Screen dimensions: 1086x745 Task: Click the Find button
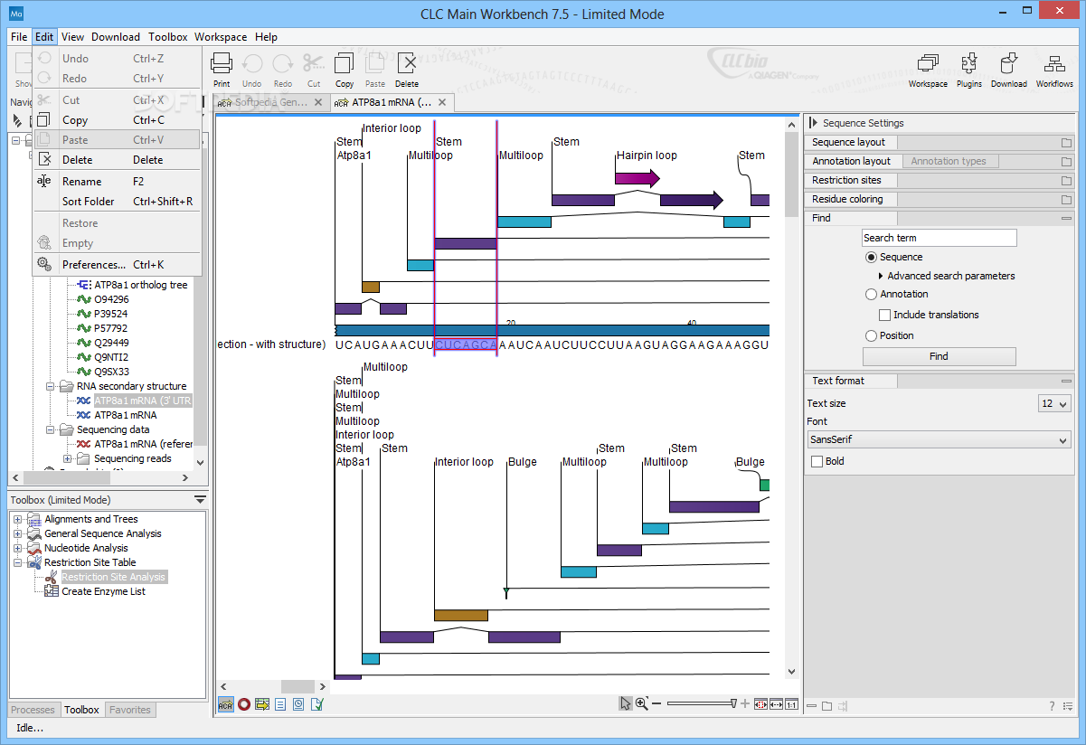pyautogui.click(x=939, y=356)
